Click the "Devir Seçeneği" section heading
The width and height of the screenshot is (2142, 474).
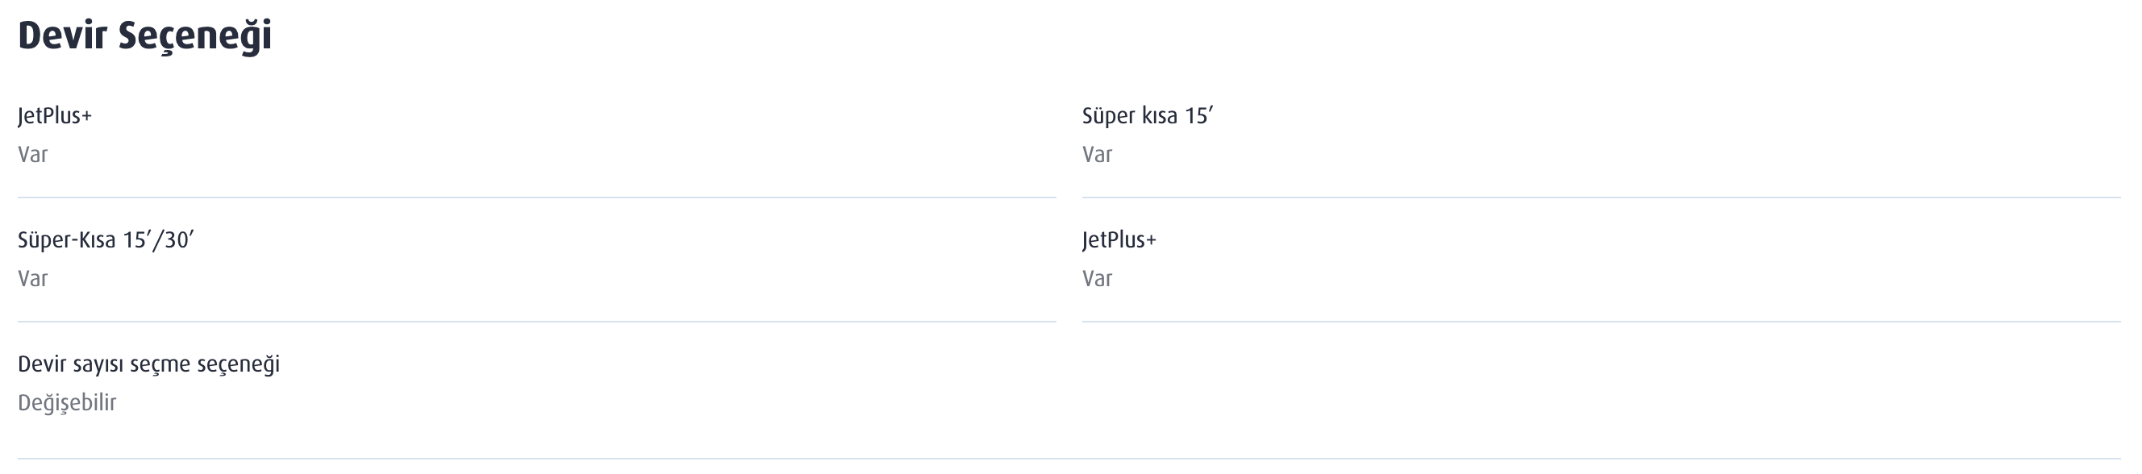coord(144,36)
